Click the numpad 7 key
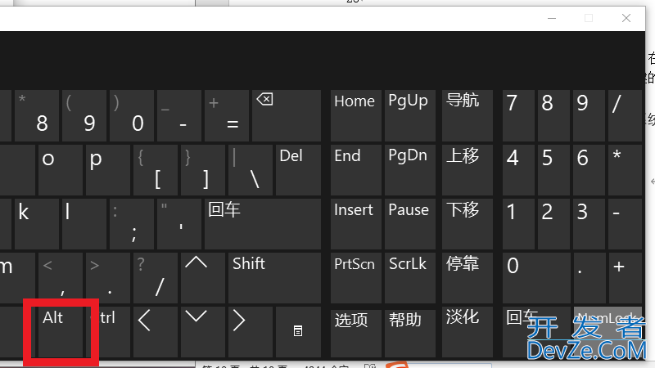The height and width of the screenshot is (368, 655). pos(518,116)
